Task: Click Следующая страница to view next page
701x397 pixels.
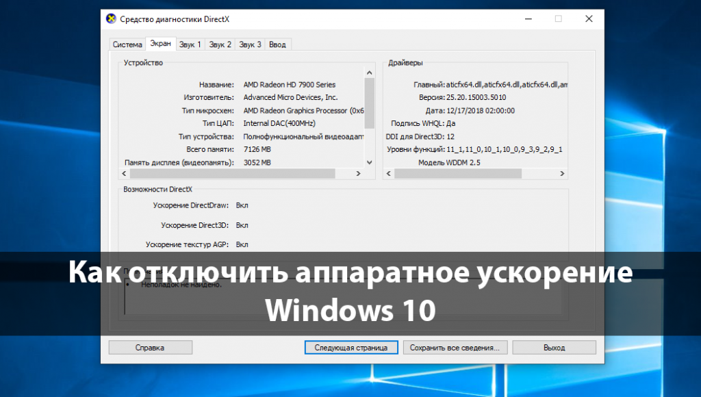Action: (350, 347)
